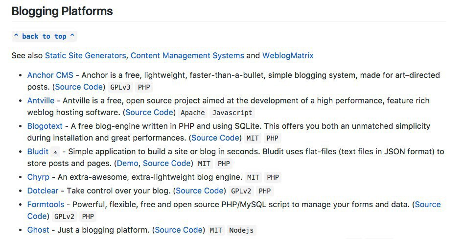464x239 pixels.
Task: Open the WeblogMatrix link
Action: point(288,55)
